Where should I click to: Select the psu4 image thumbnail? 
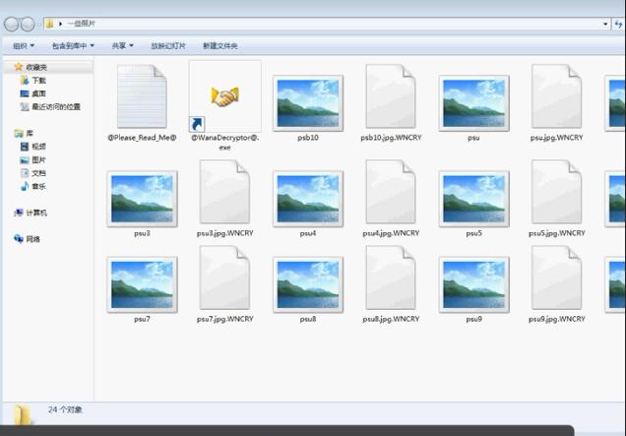click(x=308, y=199)
